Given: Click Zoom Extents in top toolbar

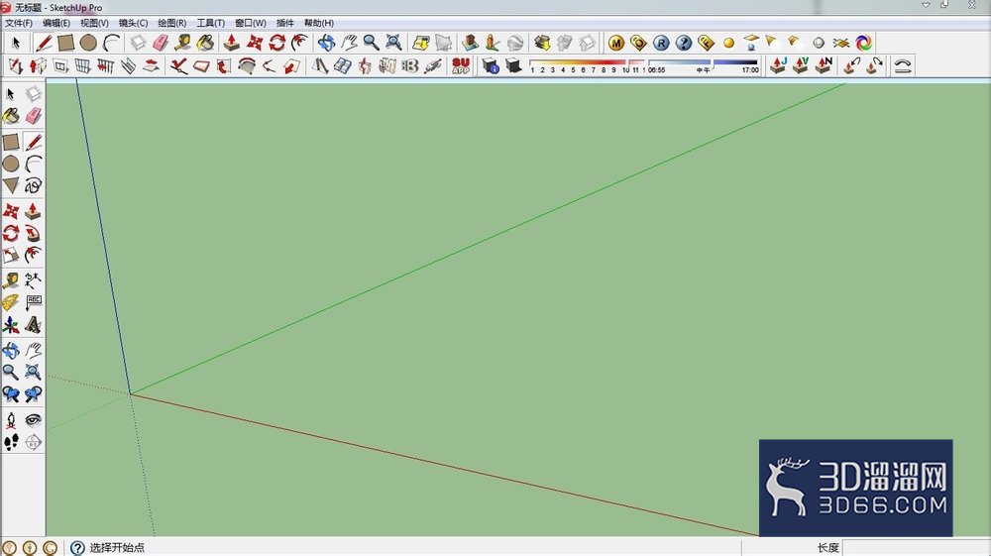Looking at the screenshot, I should pos(393,43).
